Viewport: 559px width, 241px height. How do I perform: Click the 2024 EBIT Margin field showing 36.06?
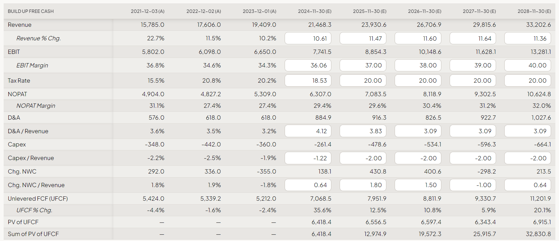pos(308,65)
